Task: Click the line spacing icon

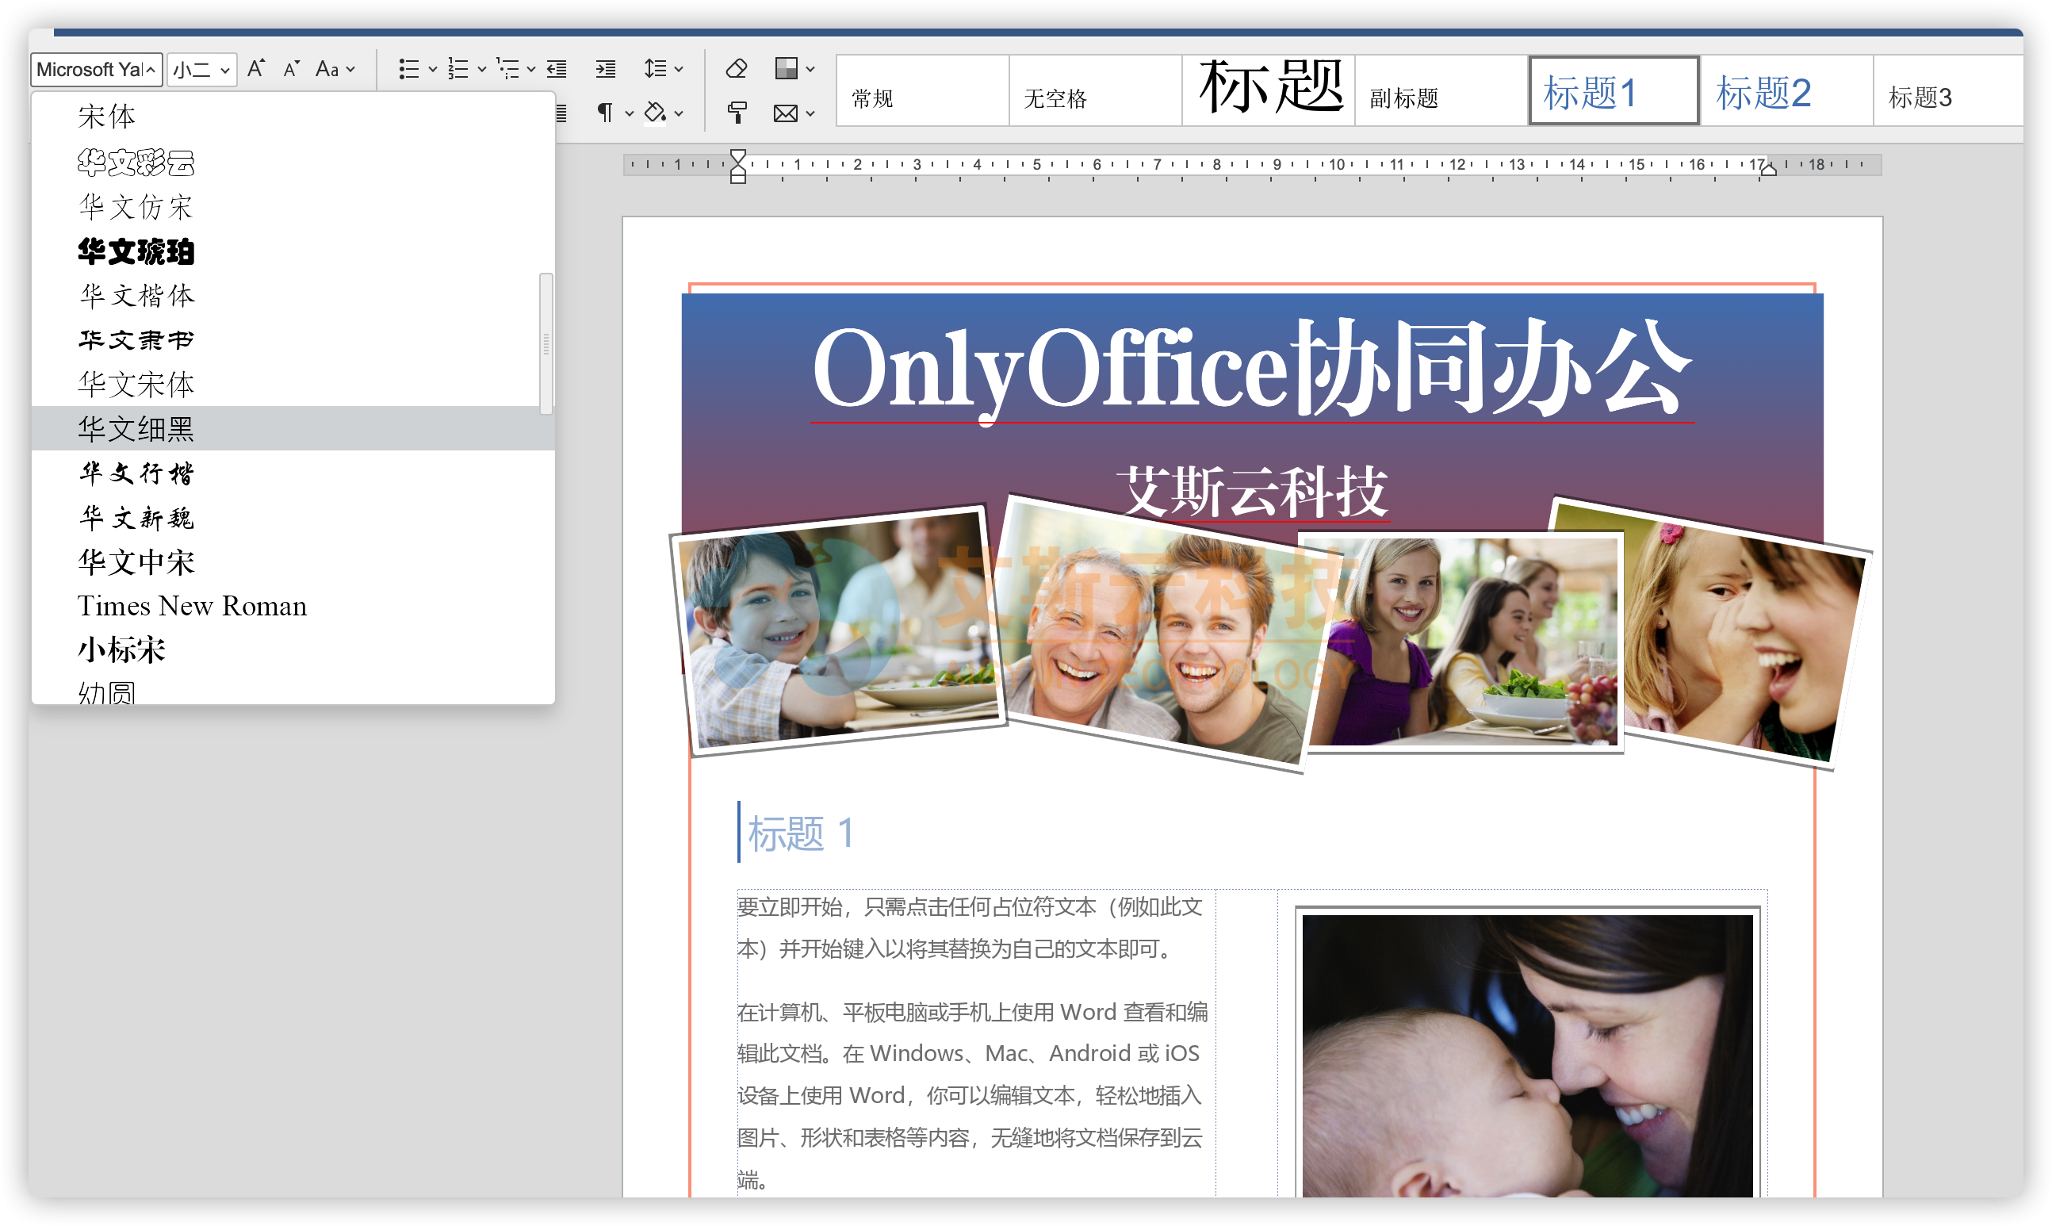Action: click(x=656, y=68)
